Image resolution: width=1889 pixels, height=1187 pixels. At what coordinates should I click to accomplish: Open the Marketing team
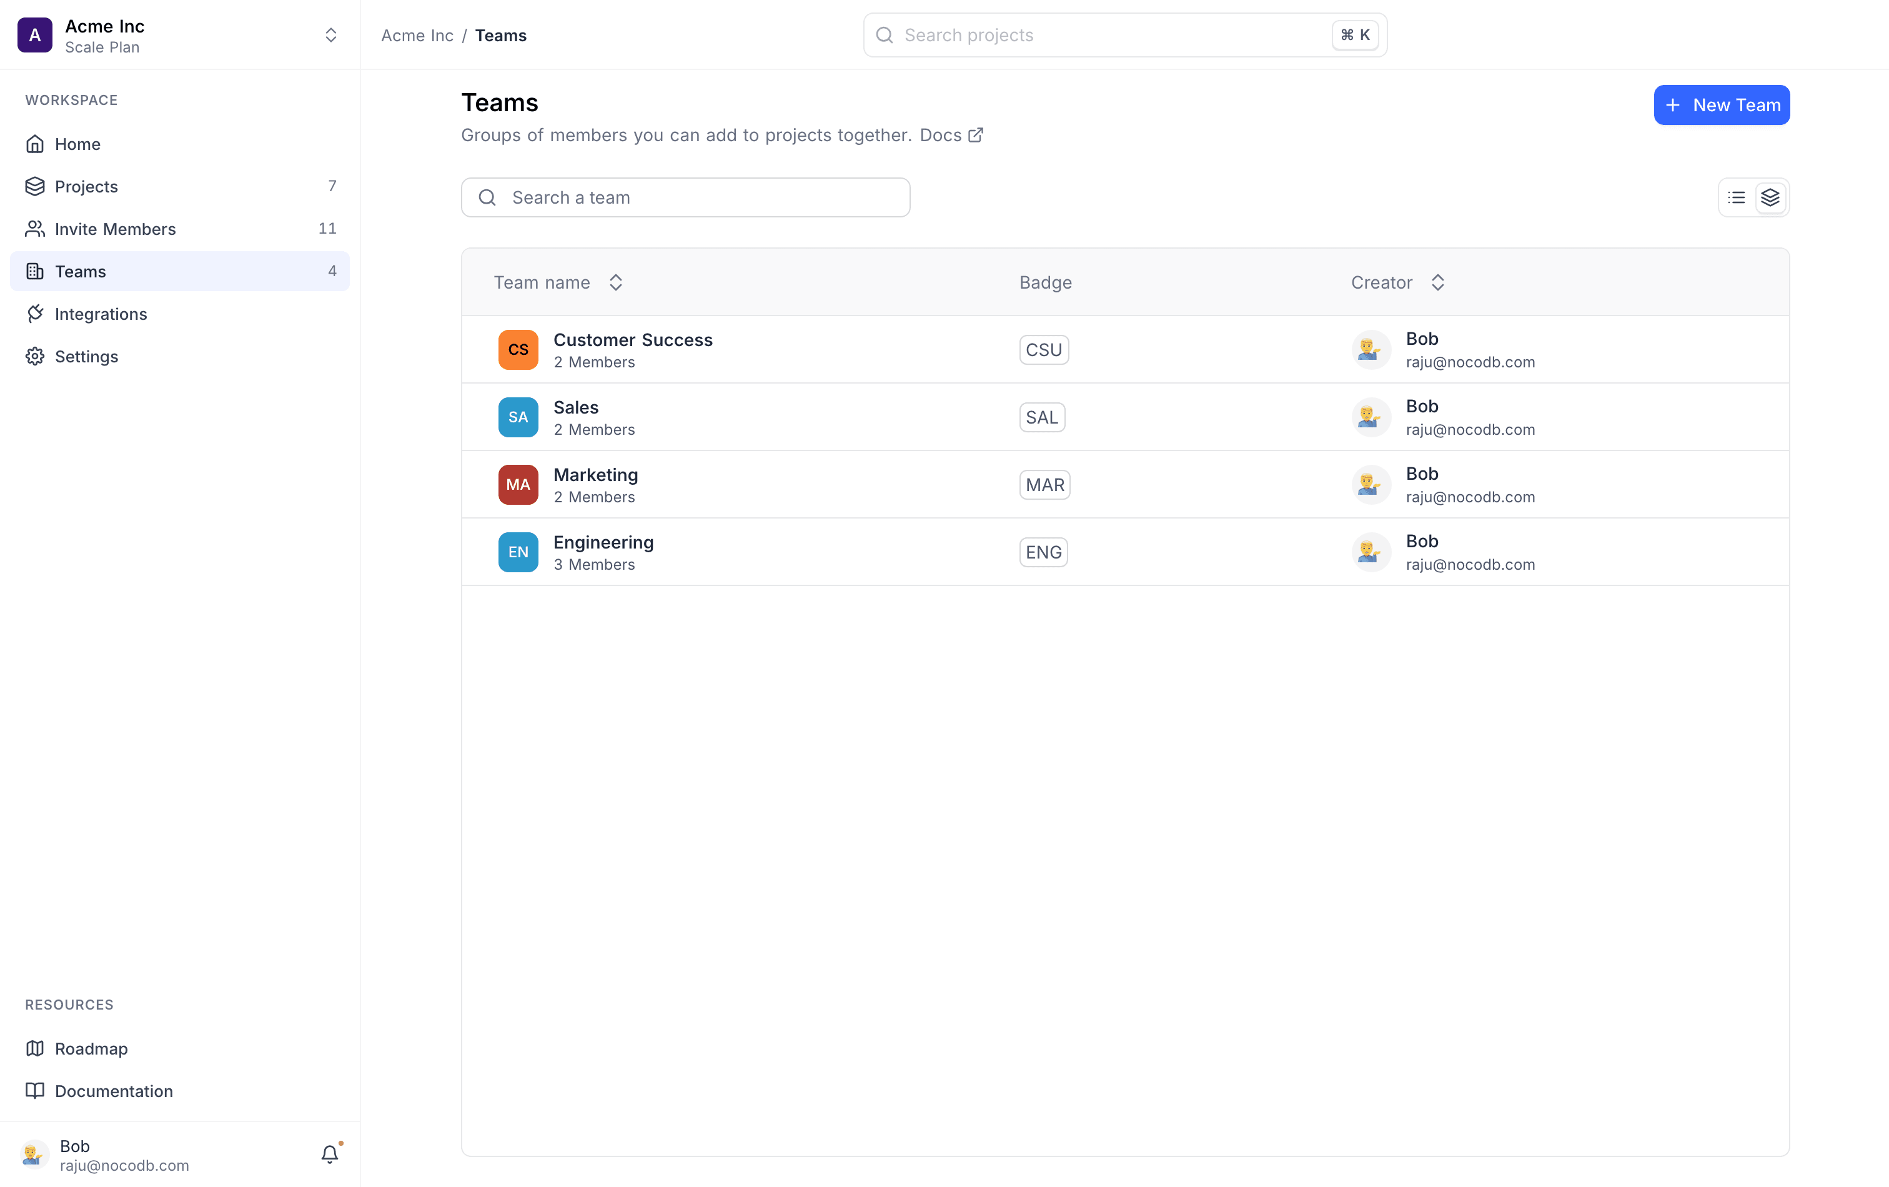[1125, 485]
